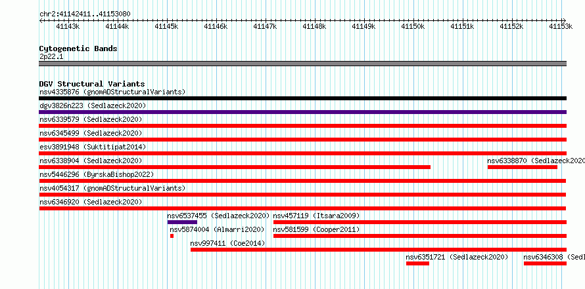This screenshot has height=289, width=585.
Task: Open nsv6537455 (Sedlazeck2020) label
Action: 218,216
